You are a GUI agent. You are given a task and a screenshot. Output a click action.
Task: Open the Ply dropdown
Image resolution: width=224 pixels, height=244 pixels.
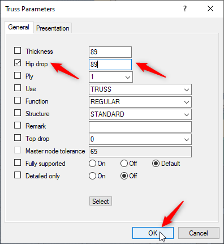pos(111,77)
